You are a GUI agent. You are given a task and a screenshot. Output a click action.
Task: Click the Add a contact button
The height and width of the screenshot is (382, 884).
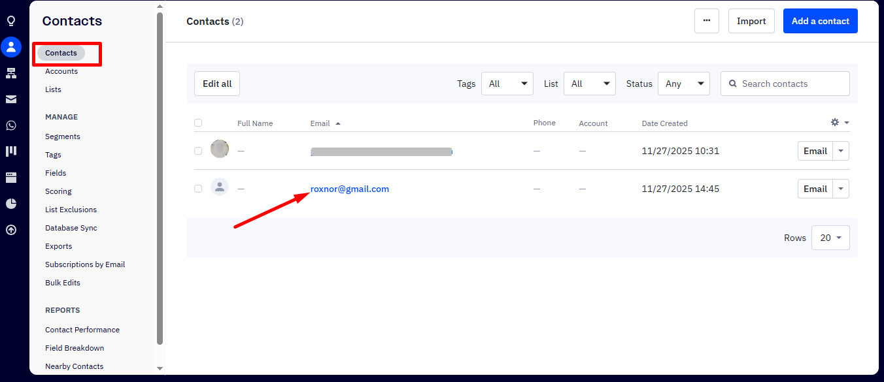pos(820,21)
